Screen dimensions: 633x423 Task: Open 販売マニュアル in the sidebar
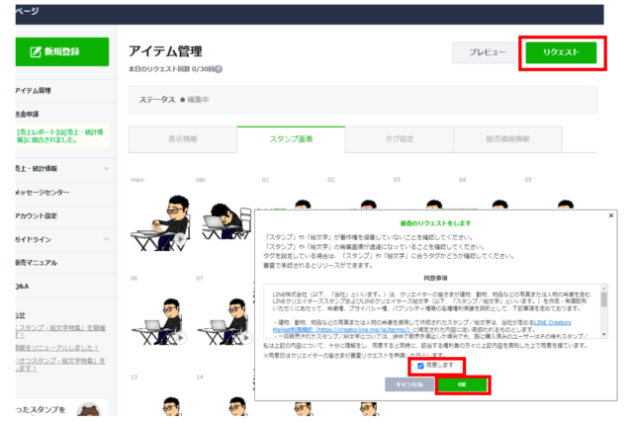point(37,263)
